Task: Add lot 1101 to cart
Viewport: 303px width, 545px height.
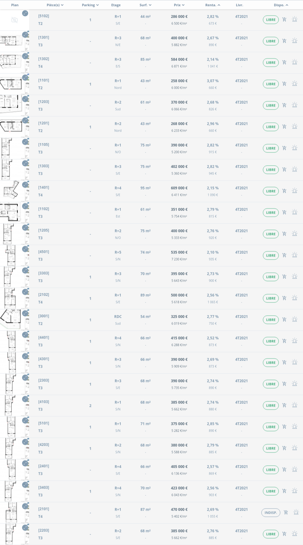Action: (284, 84)
